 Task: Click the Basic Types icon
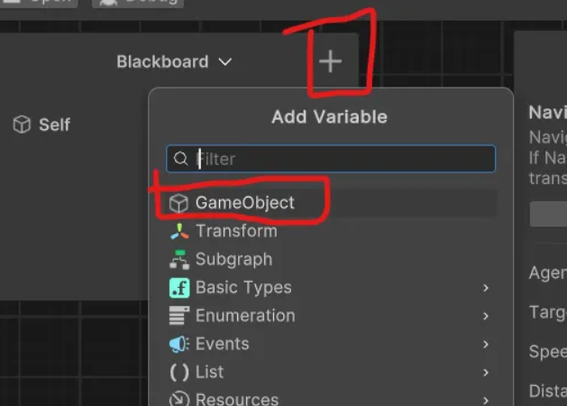pos(179,288)
